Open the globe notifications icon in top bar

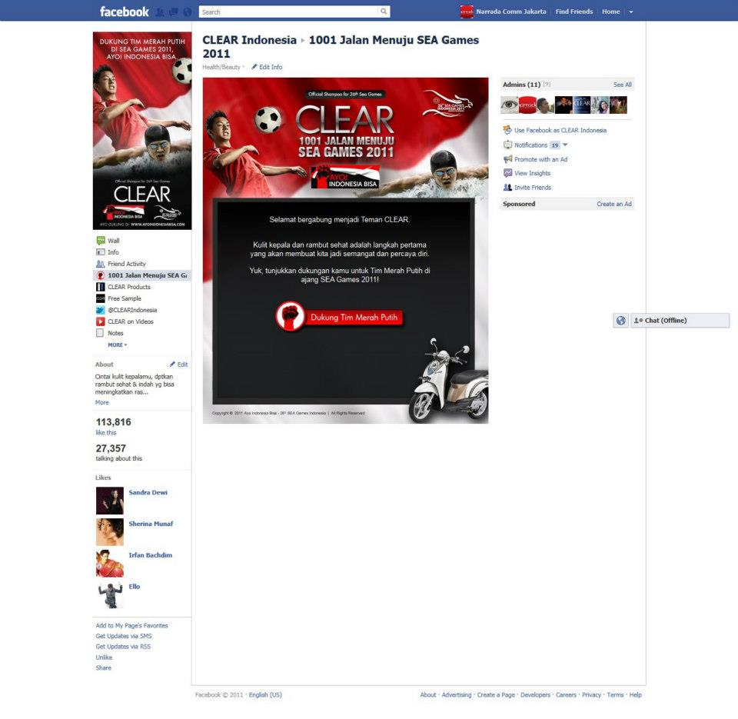coord(188,12)
